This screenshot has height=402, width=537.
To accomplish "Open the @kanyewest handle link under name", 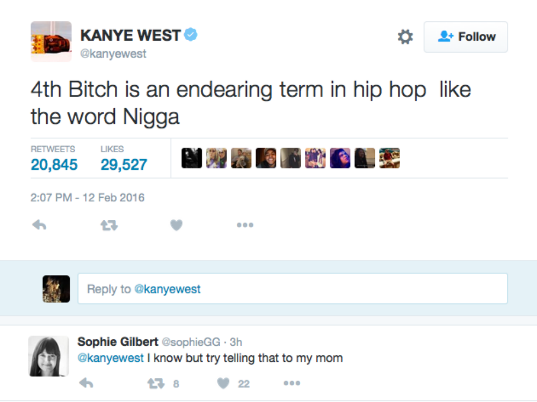I will pos(113,54).
